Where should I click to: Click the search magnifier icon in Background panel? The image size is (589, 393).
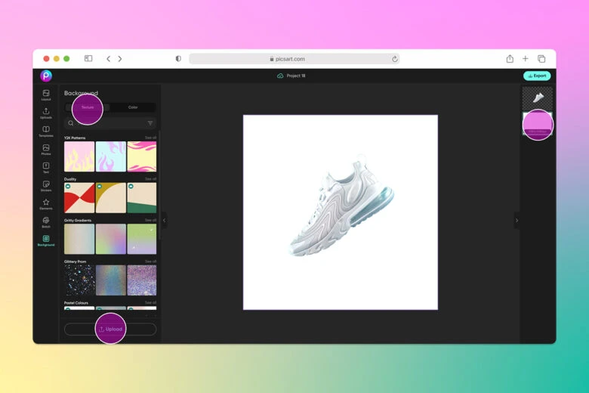71,123
